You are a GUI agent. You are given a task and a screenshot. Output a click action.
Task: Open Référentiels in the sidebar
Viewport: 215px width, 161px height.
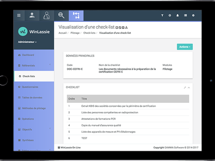coord(28,66)
